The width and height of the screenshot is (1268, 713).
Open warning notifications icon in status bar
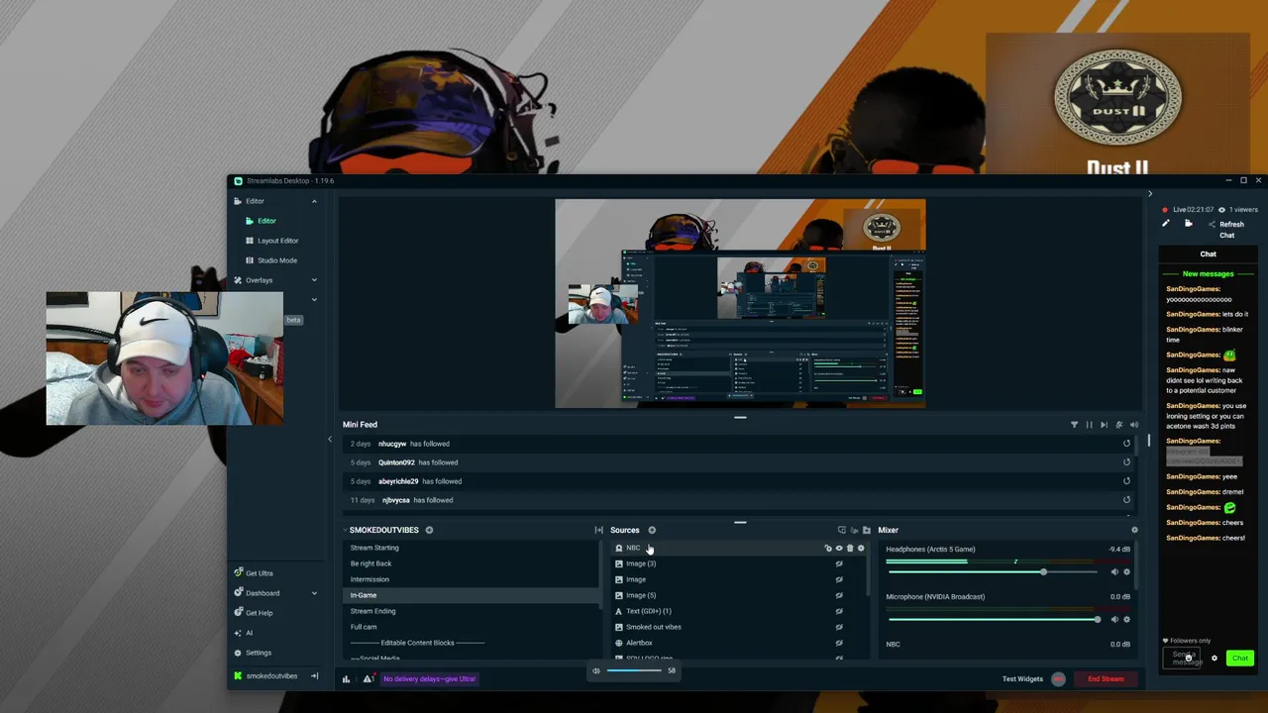point(368,679)
